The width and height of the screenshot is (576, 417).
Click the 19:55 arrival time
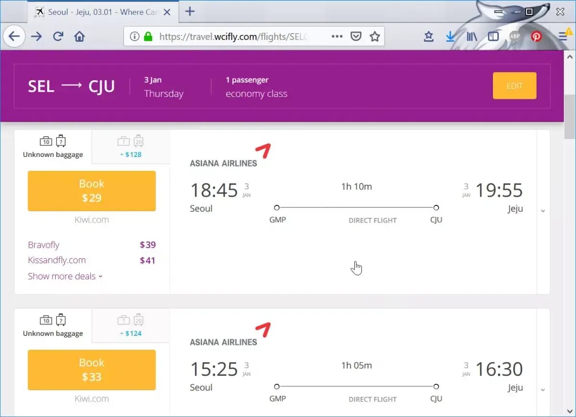[x=499, y=191]
